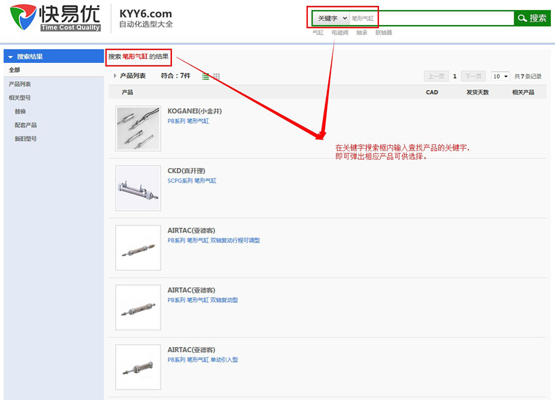Viewport: 555px width, 400px height.
Task: Click the KYY6.com site title
Action: [146, 14]
